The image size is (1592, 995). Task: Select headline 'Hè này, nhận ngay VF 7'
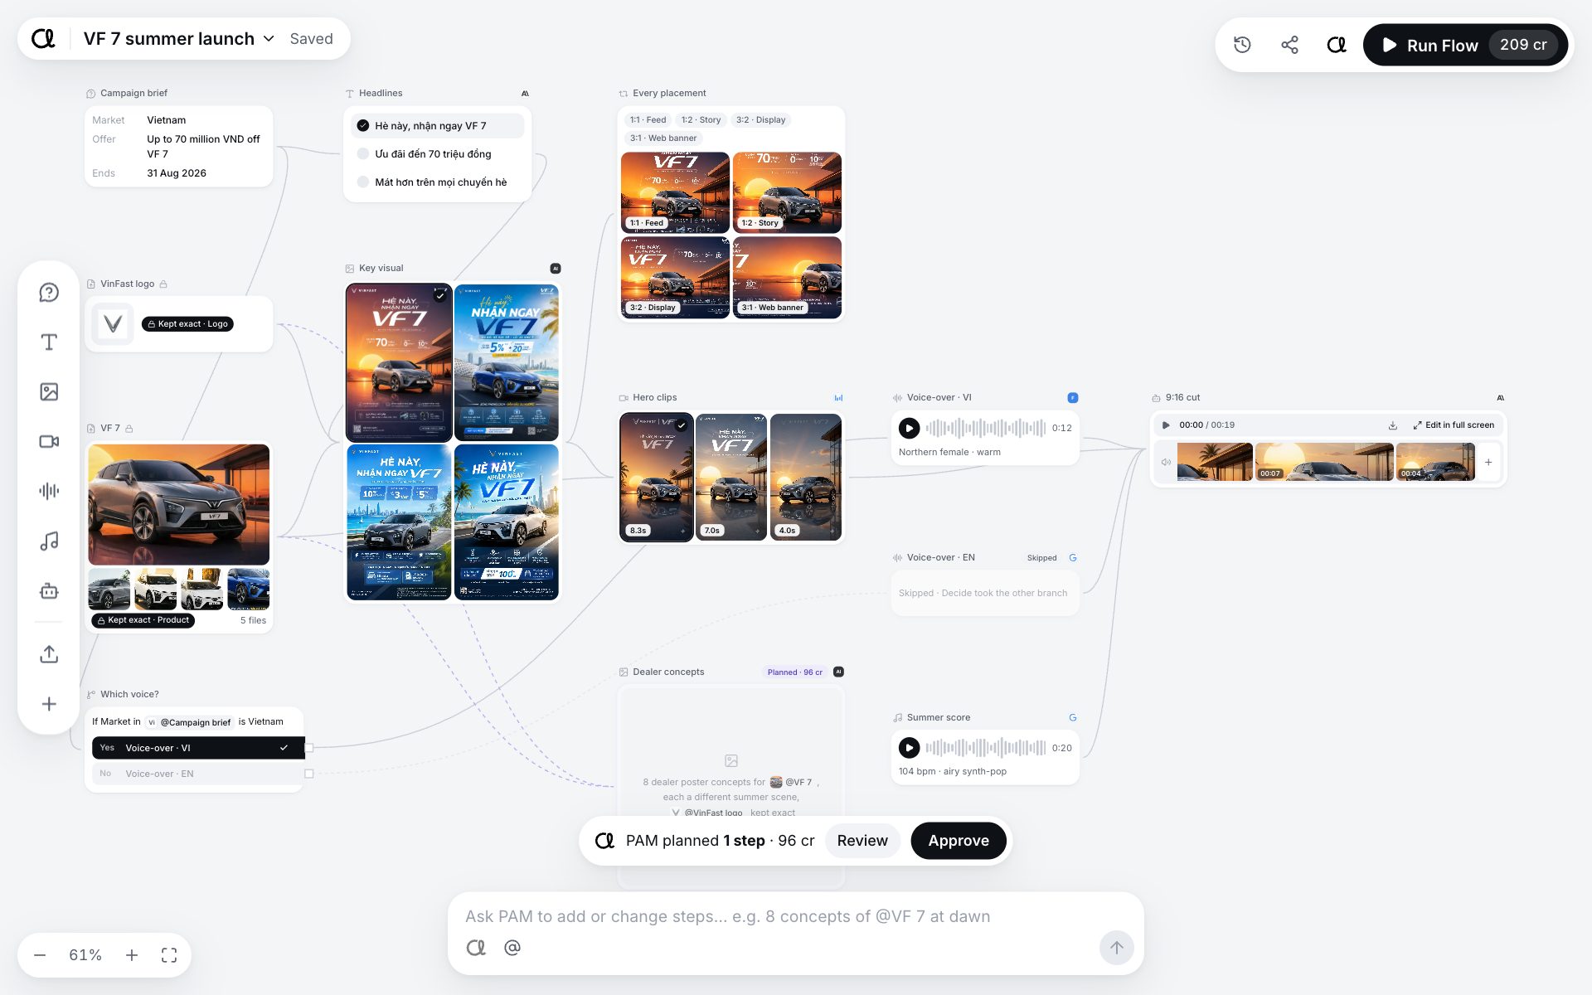[x=437, y=126]
